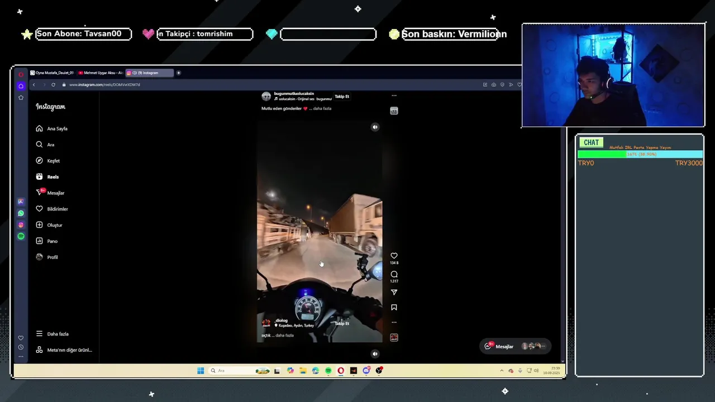The height and width of the screenshot is (402, 715).
Task: Open comments on the reel
Action: [x=394, y=274]
